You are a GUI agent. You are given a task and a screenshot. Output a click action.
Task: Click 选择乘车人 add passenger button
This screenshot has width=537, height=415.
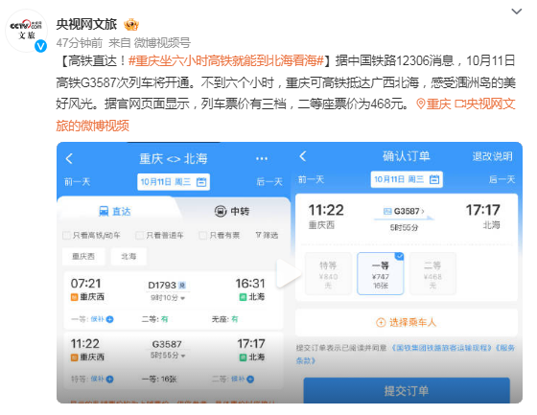(407, 322)
